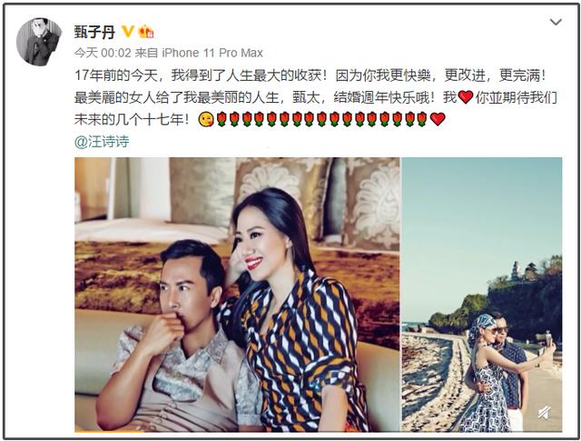The width and height of the screenshot is (581, 441).
Task: Click the first rose emoji in row
Action: point(222,119)
